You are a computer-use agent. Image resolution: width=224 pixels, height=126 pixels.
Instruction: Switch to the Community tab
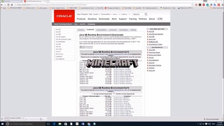click(x=113, y=30)
